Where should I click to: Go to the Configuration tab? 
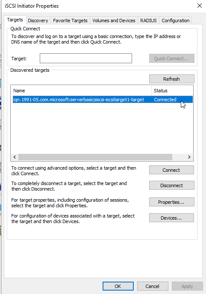(x=176, y=21)
